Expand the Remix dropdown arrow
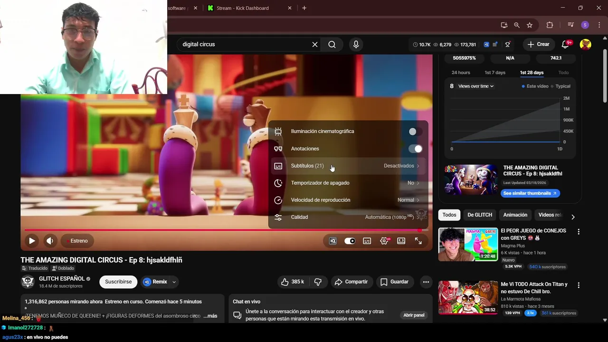608x342 pixels. [174, 282]
